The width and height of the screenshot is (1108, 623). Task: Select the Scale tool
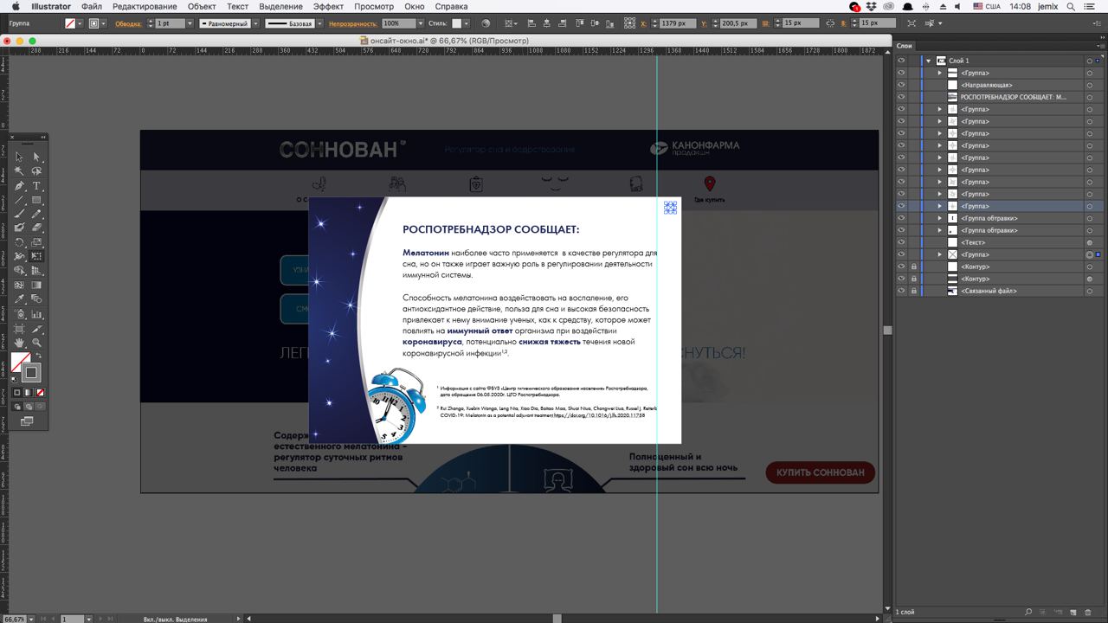click(x=36, y=241)
